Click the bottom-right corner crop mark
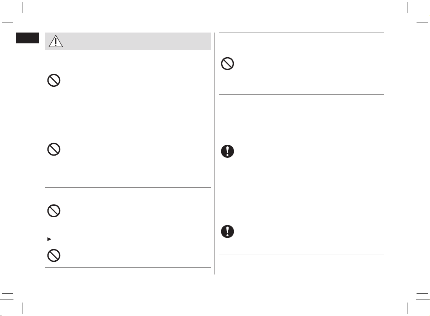430x316 pixels. (x=419, y=304)
